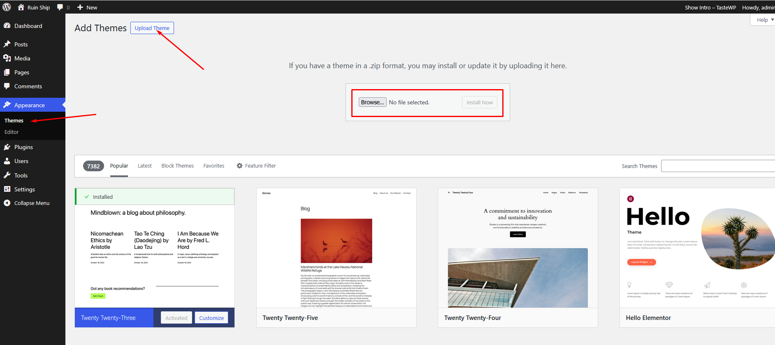775x345 pixels.
Task: Click the Activated button on Twenty Twenty-Three
Action: (176, 318)
